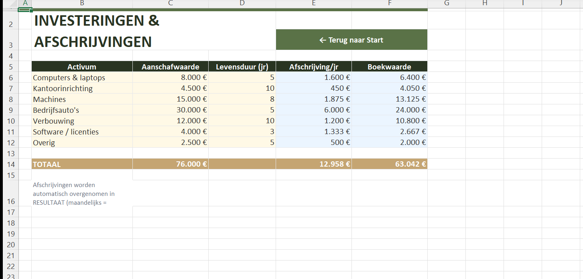Click the Afschrijving/jr column heading cell
The height and width of the screenshot is (279, 583).
click(x=313, y=67)
